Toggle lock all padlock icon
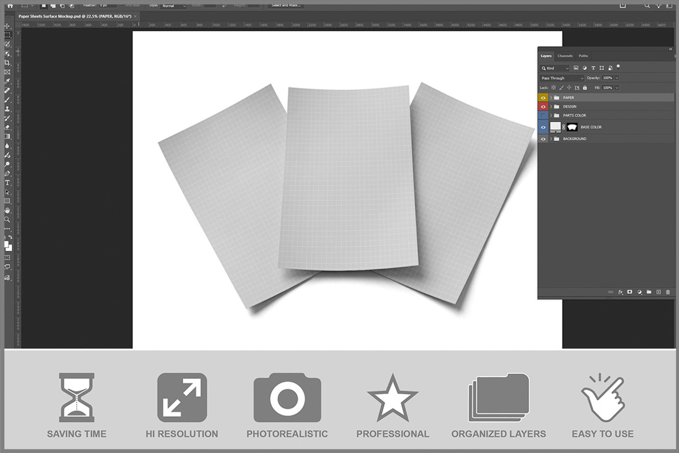This screenshot has height=453, width=679. [x=585, y=88]
